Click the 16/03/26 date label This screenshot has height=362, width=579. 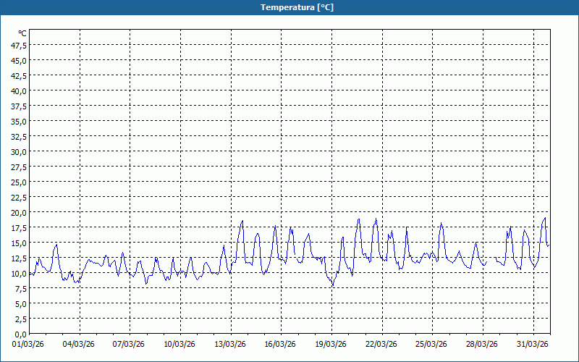coord(280,345)
